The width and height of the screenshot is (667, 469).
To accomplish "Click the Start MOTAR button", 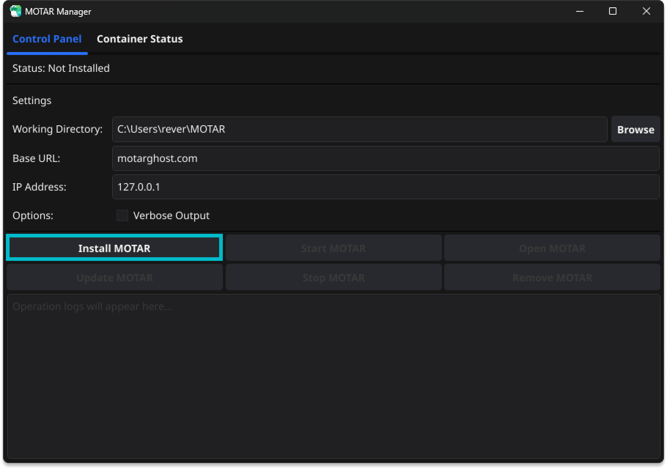I will coord(333,248).
